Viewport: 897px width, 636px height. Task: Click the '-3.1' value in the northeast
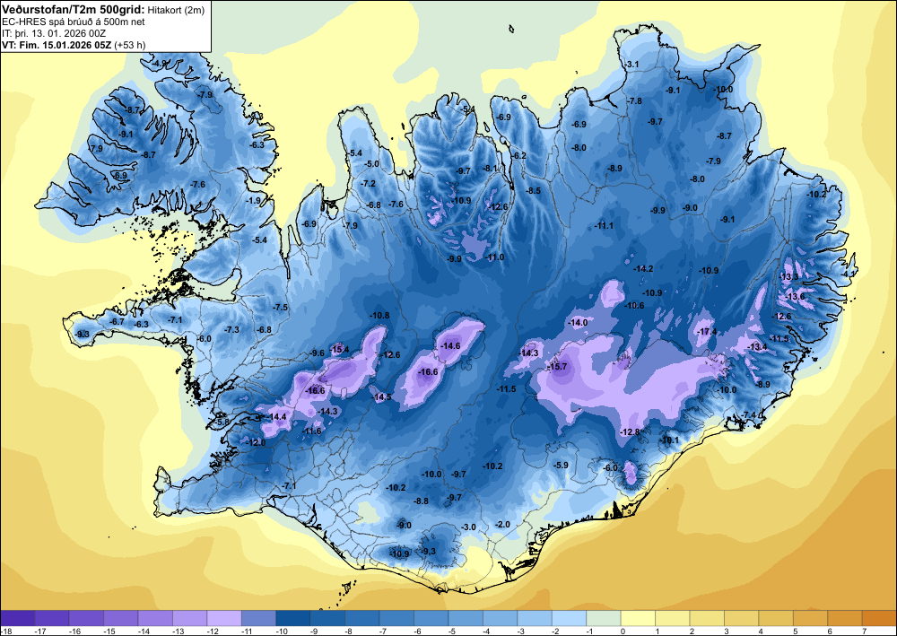tap(631, 65)
